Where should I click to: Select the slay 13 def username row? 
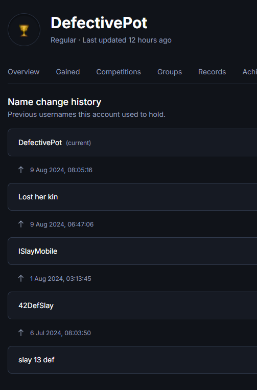pos(132,360)
